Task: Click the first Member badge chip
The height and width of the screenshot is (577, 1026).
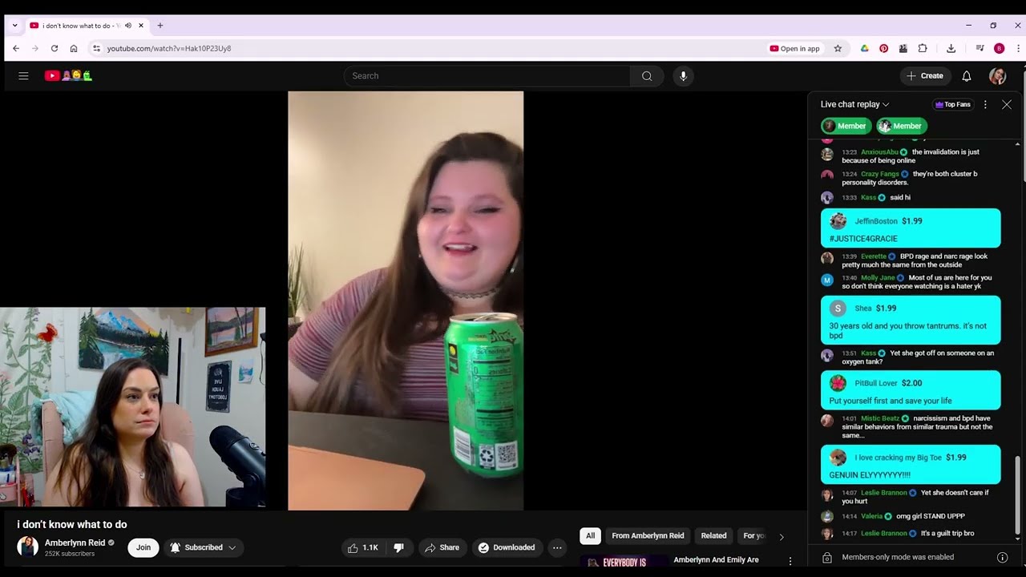Action: tap(846, 126)
